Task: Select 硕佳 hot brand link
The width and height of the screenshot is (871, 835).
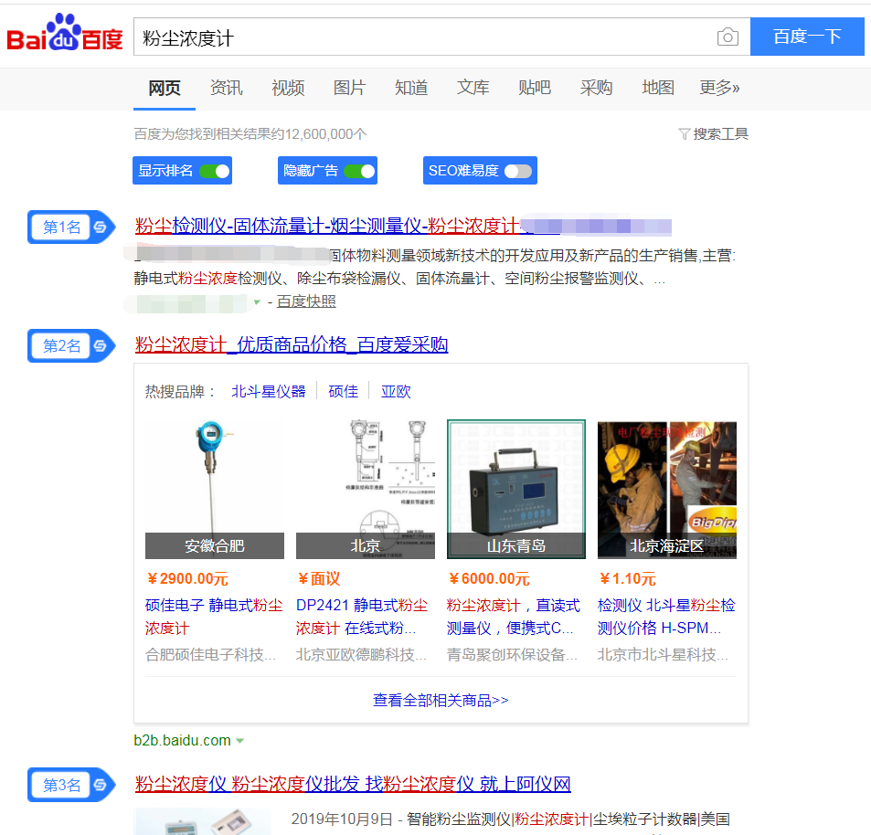Action: (344, 391)
